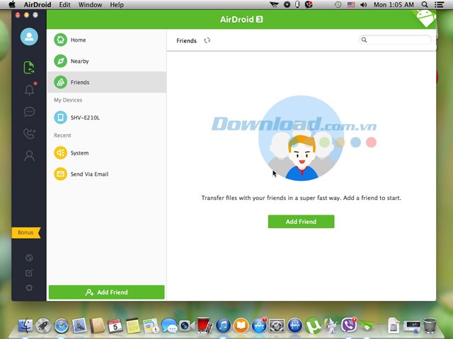Viewport: 453px width, 339px height.
Task: Open the Notifications bell icon
Action: click(29, 90)
